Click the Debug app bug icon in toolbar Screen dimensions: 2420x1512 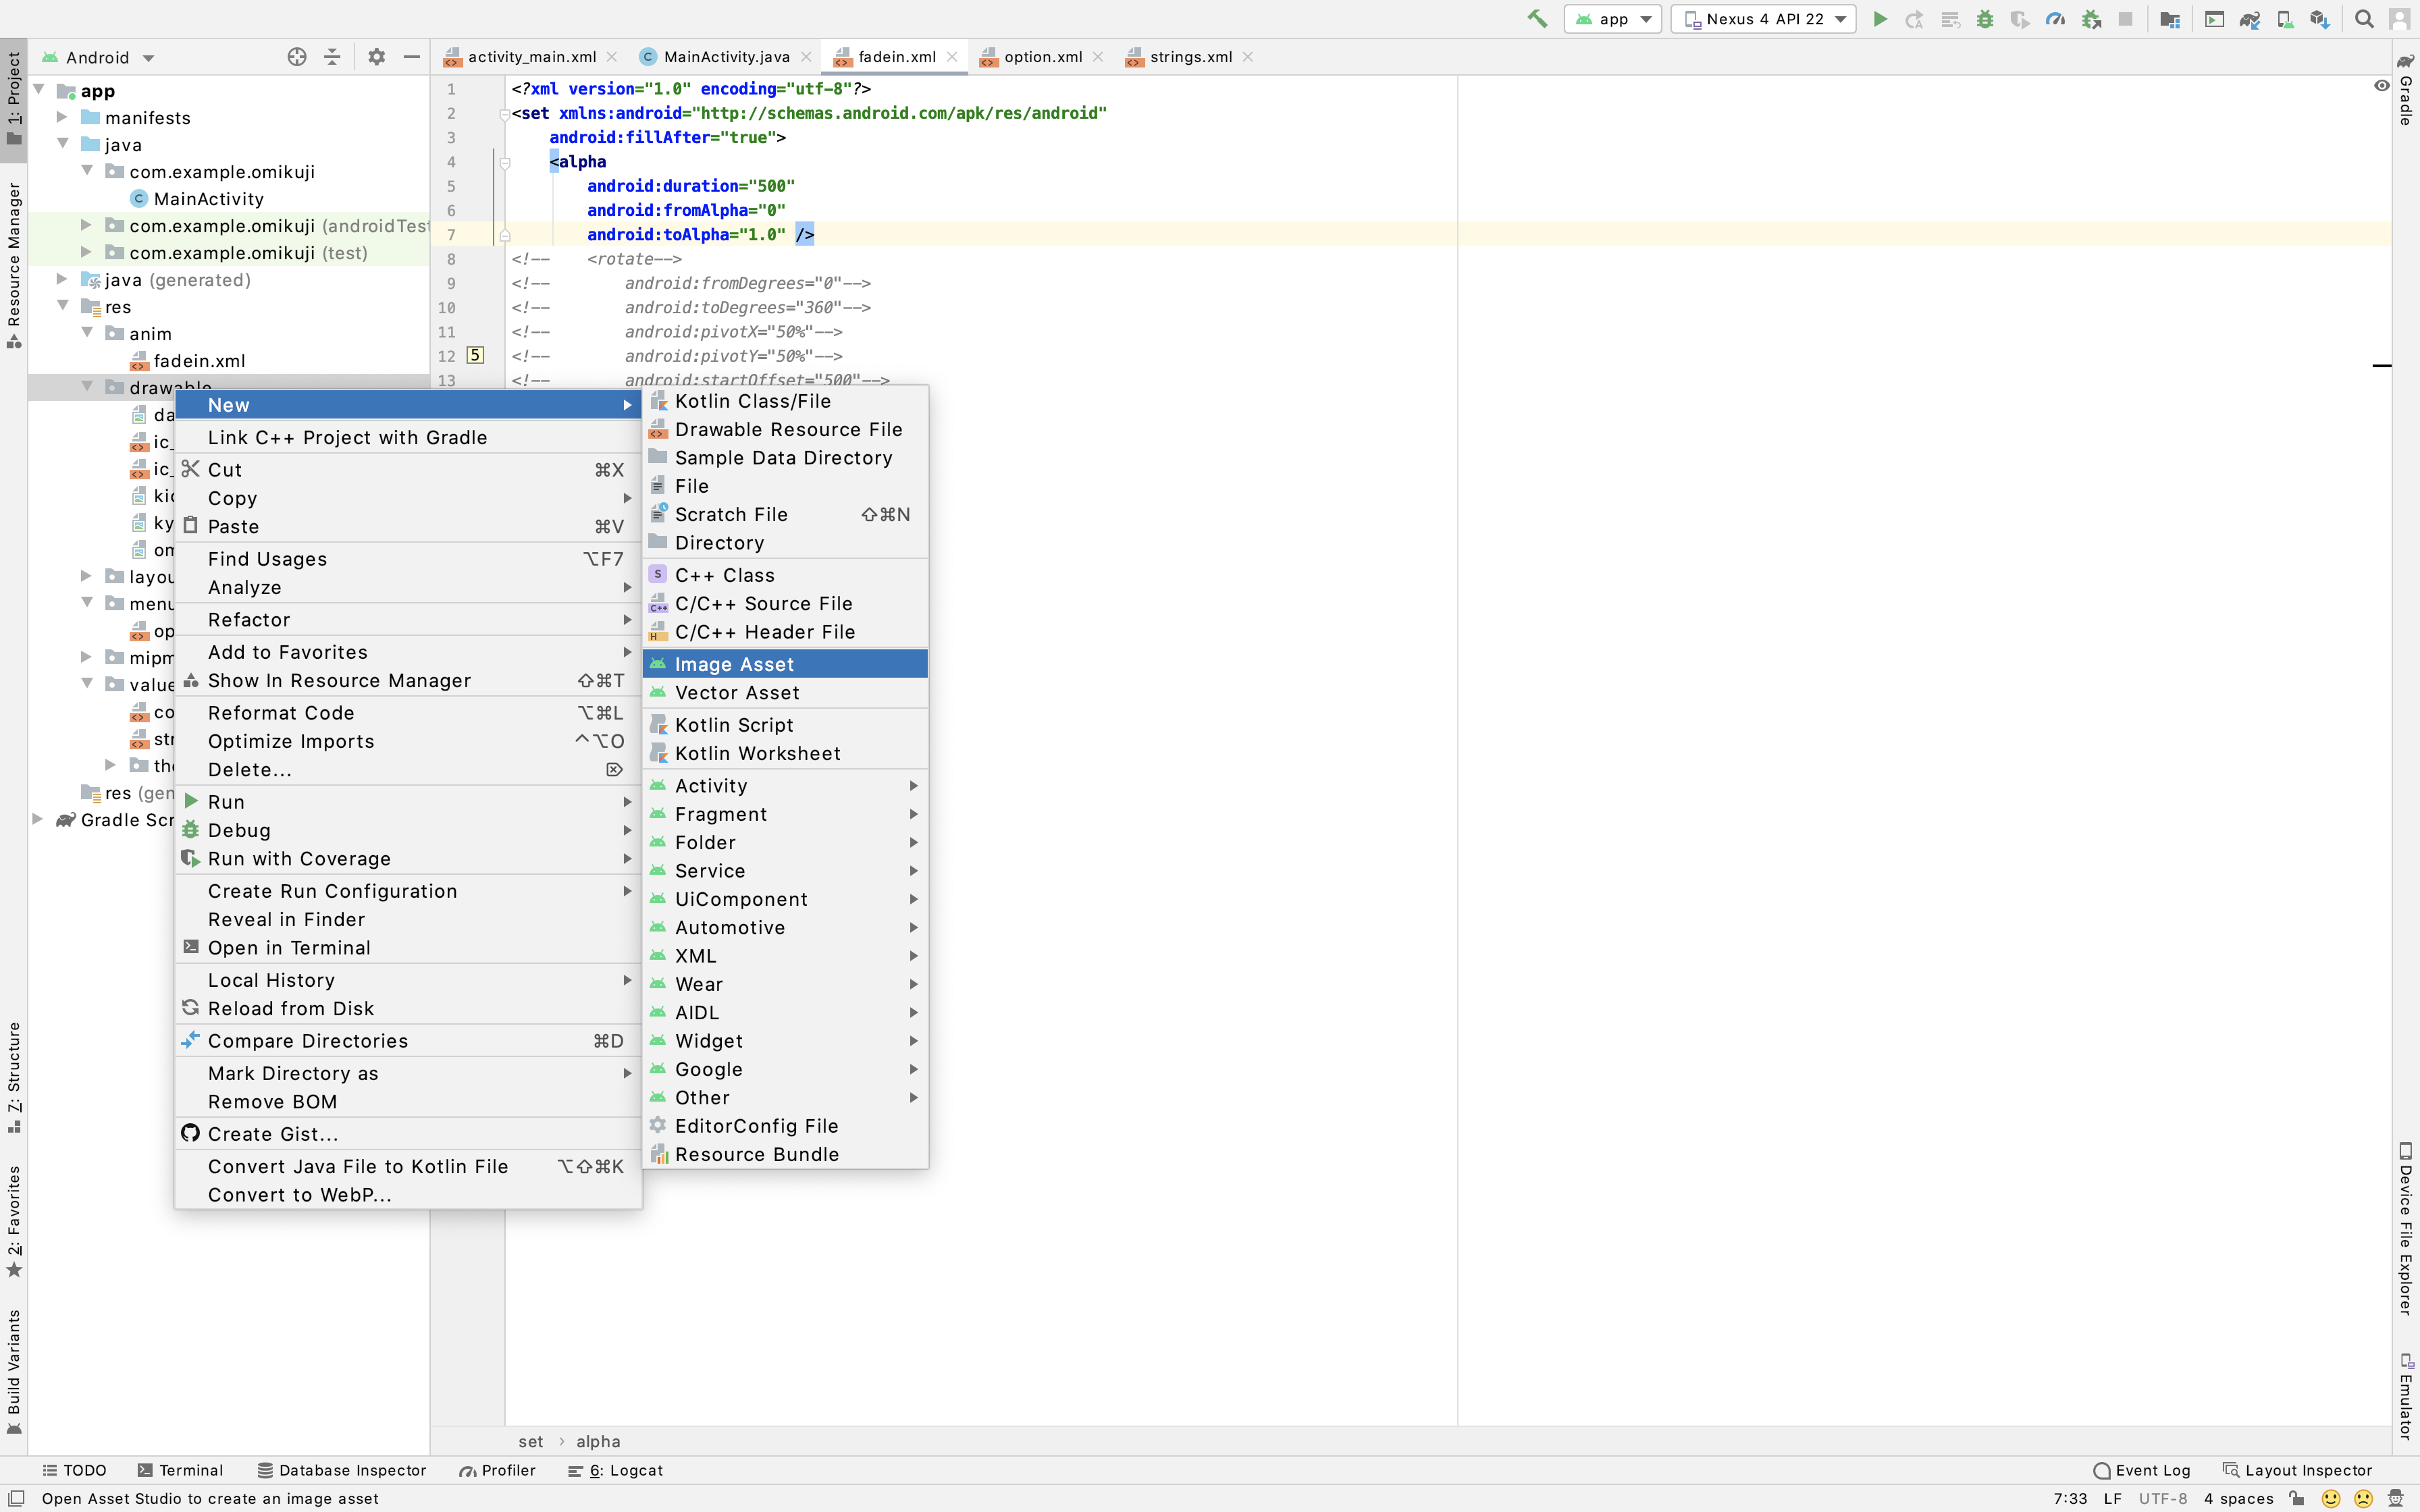pyautogui.click(x=1985, y=19)
